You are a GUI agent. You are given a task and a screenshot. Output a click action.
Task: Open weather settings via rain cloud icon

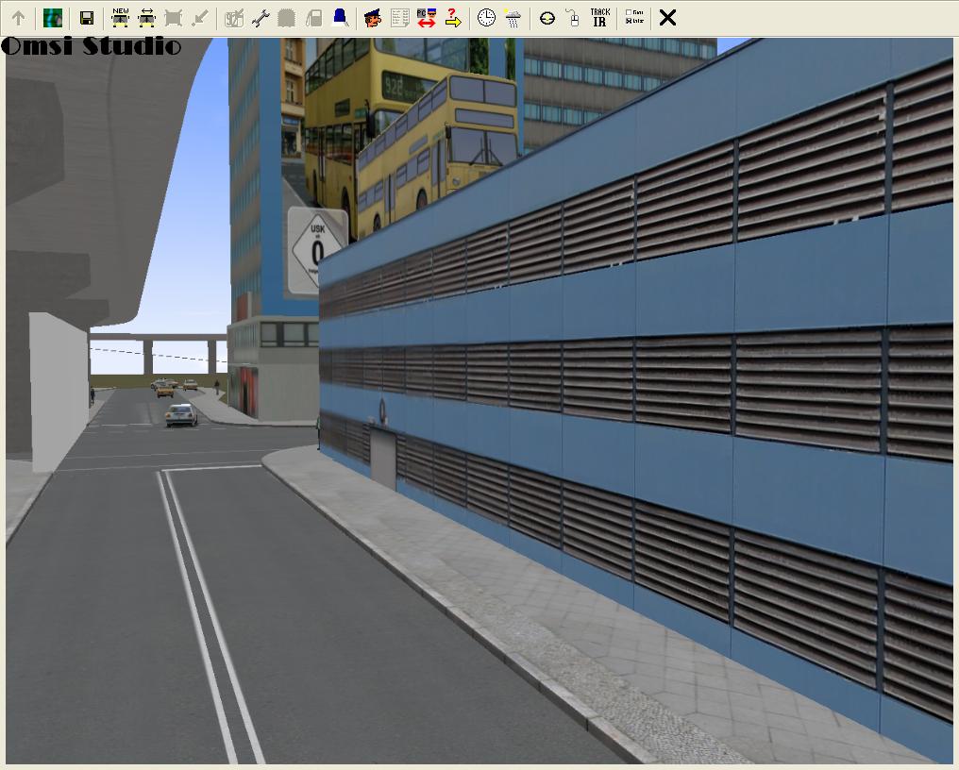[x=513, y=17]
